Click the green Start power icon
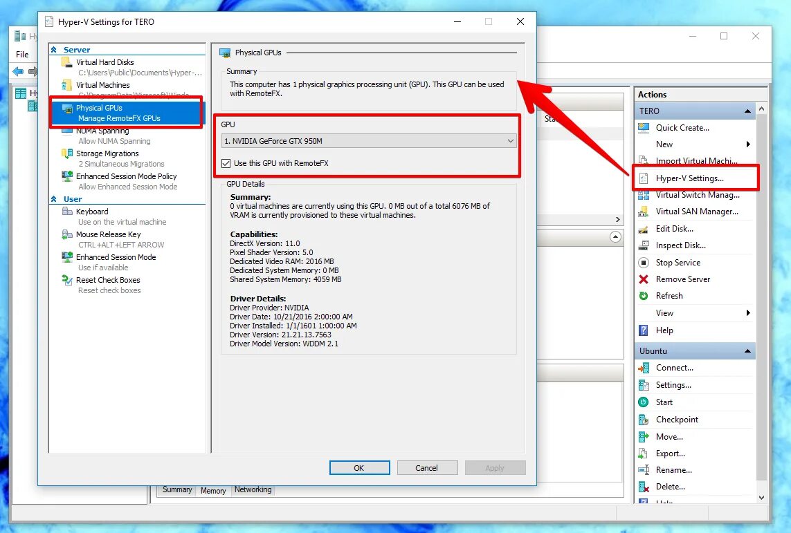This screenshot has height=533, width=791. point(644,402)
